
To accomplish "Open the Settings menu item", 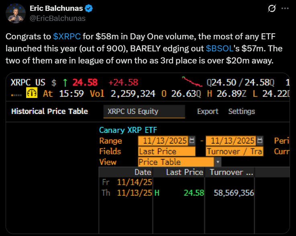I will click(x=241, y=111).
